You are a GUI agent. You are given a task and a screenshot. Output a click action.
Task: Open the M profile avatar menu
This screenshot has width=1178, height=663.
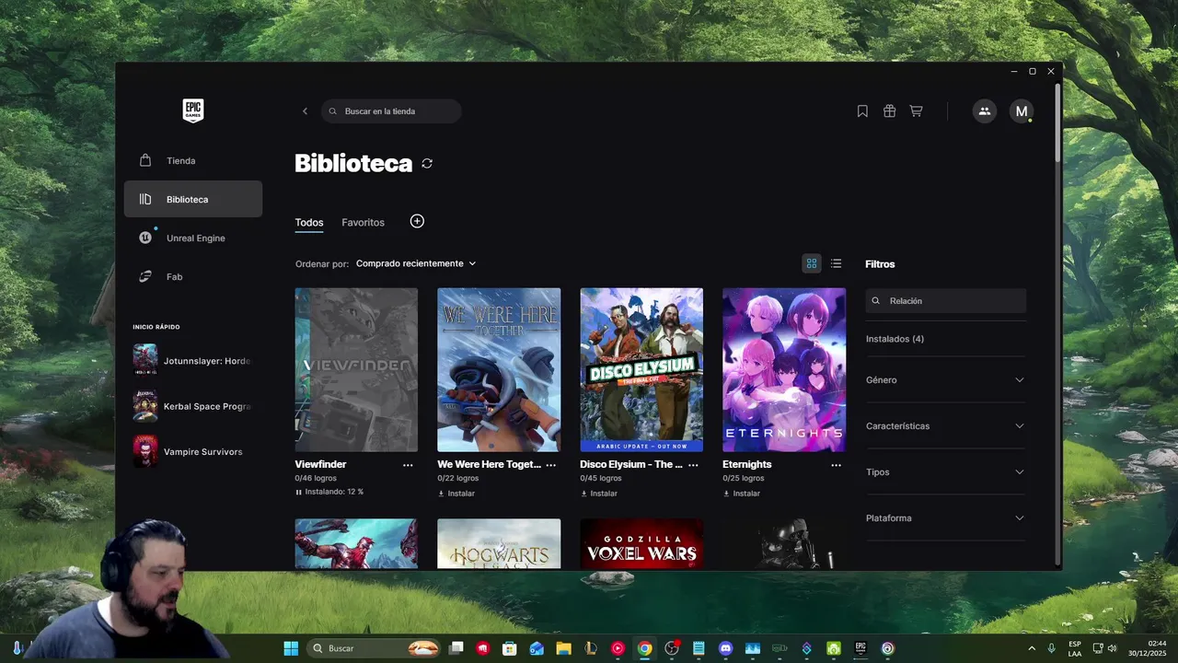point(1021,111)
